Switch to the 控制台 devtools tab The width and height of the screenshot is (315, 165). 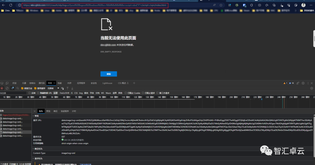[32, 83]
